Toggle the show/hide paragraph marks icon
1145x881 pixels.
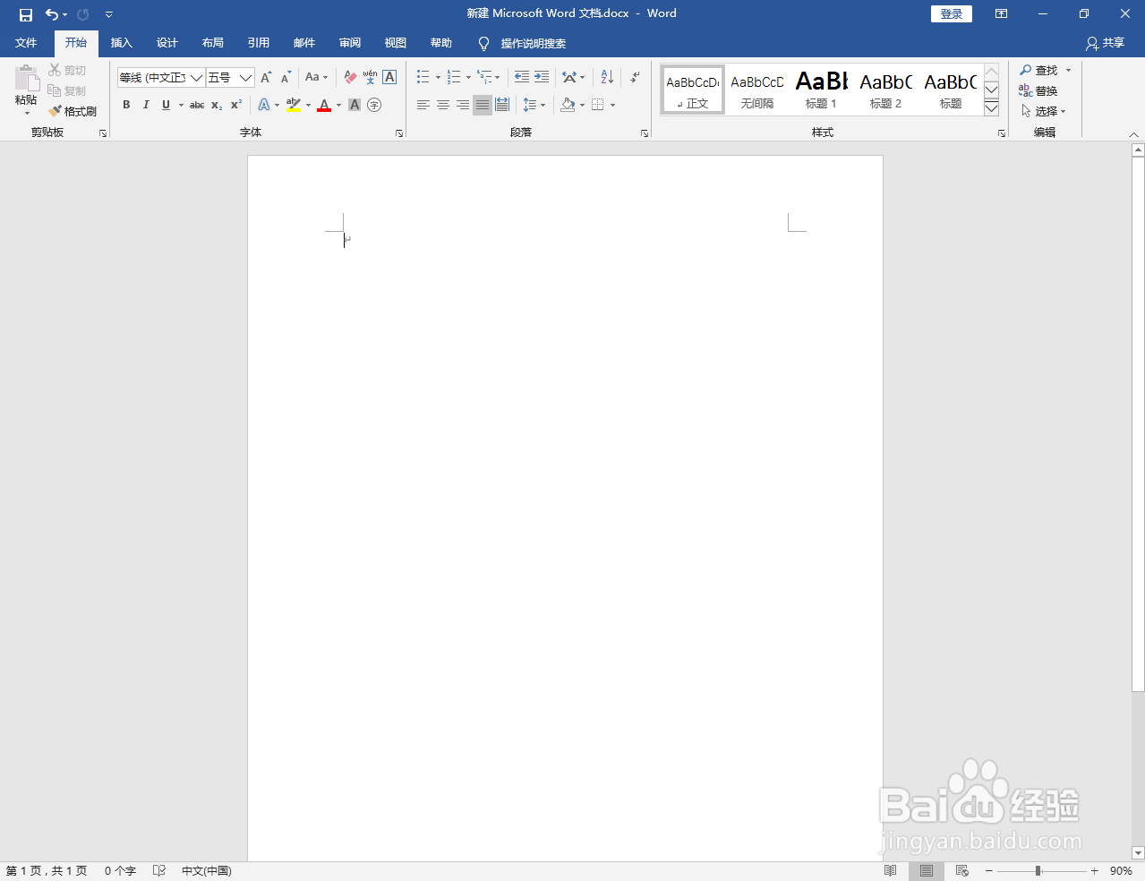tap(635, 77)
